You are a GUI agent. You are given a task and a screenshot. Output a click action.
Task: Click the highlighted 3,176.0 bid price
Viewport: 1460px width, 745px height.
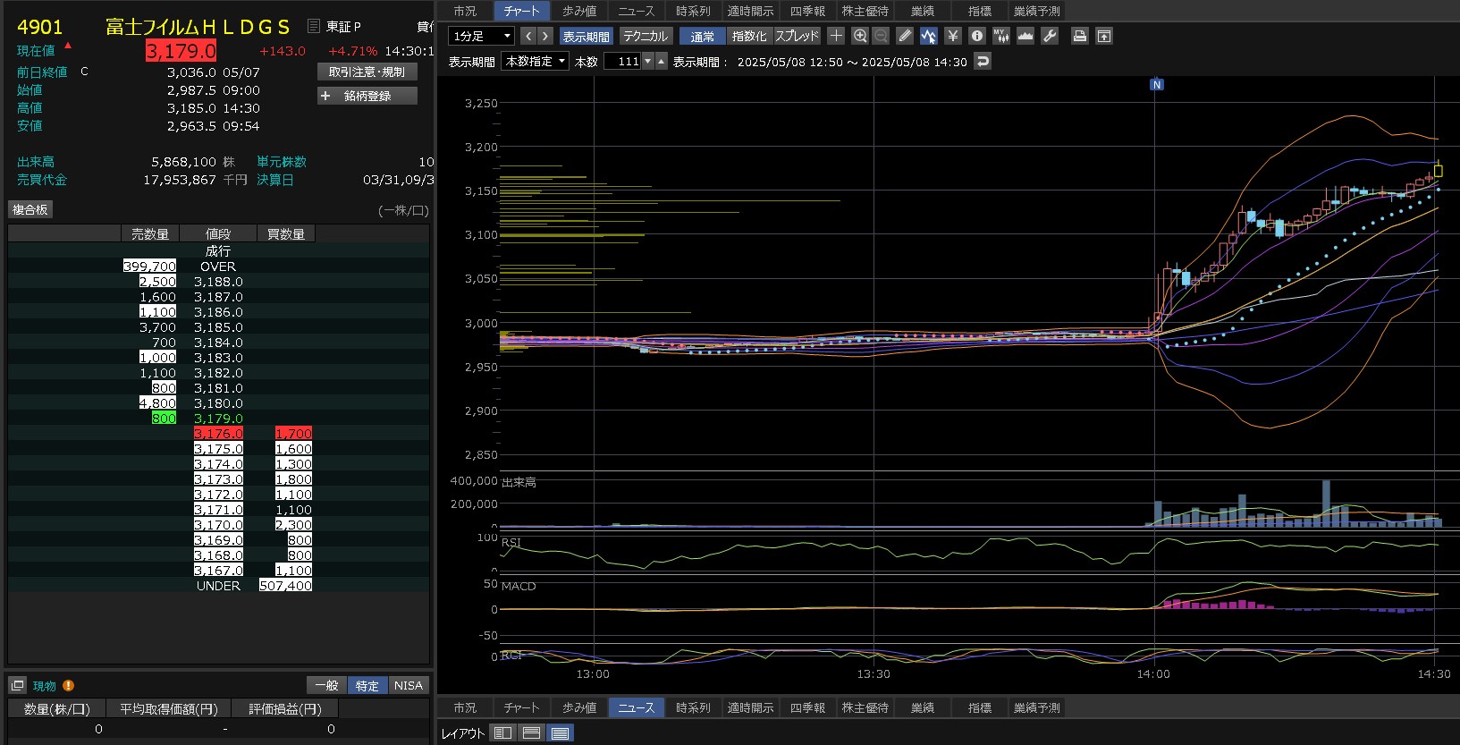(x=218, y=433)
